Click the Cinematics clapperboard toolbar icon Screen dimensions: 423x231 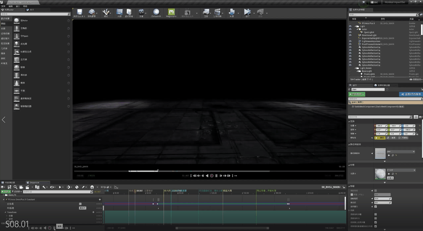click(217, 12)
